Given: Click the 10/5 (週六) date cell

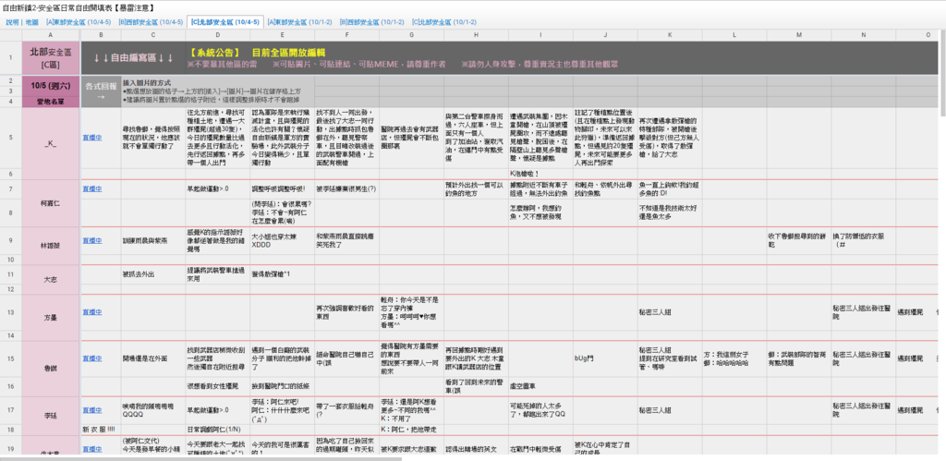Looking at the screenshot, I should [50, 86].
